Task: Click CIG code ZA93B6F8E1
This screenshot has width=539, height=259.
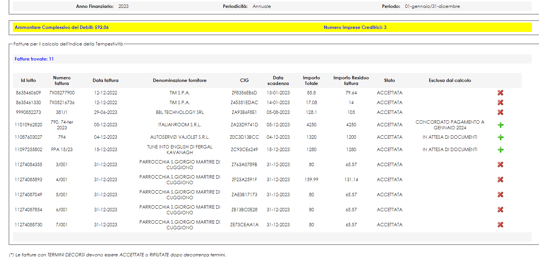Action: coord(244,112)
